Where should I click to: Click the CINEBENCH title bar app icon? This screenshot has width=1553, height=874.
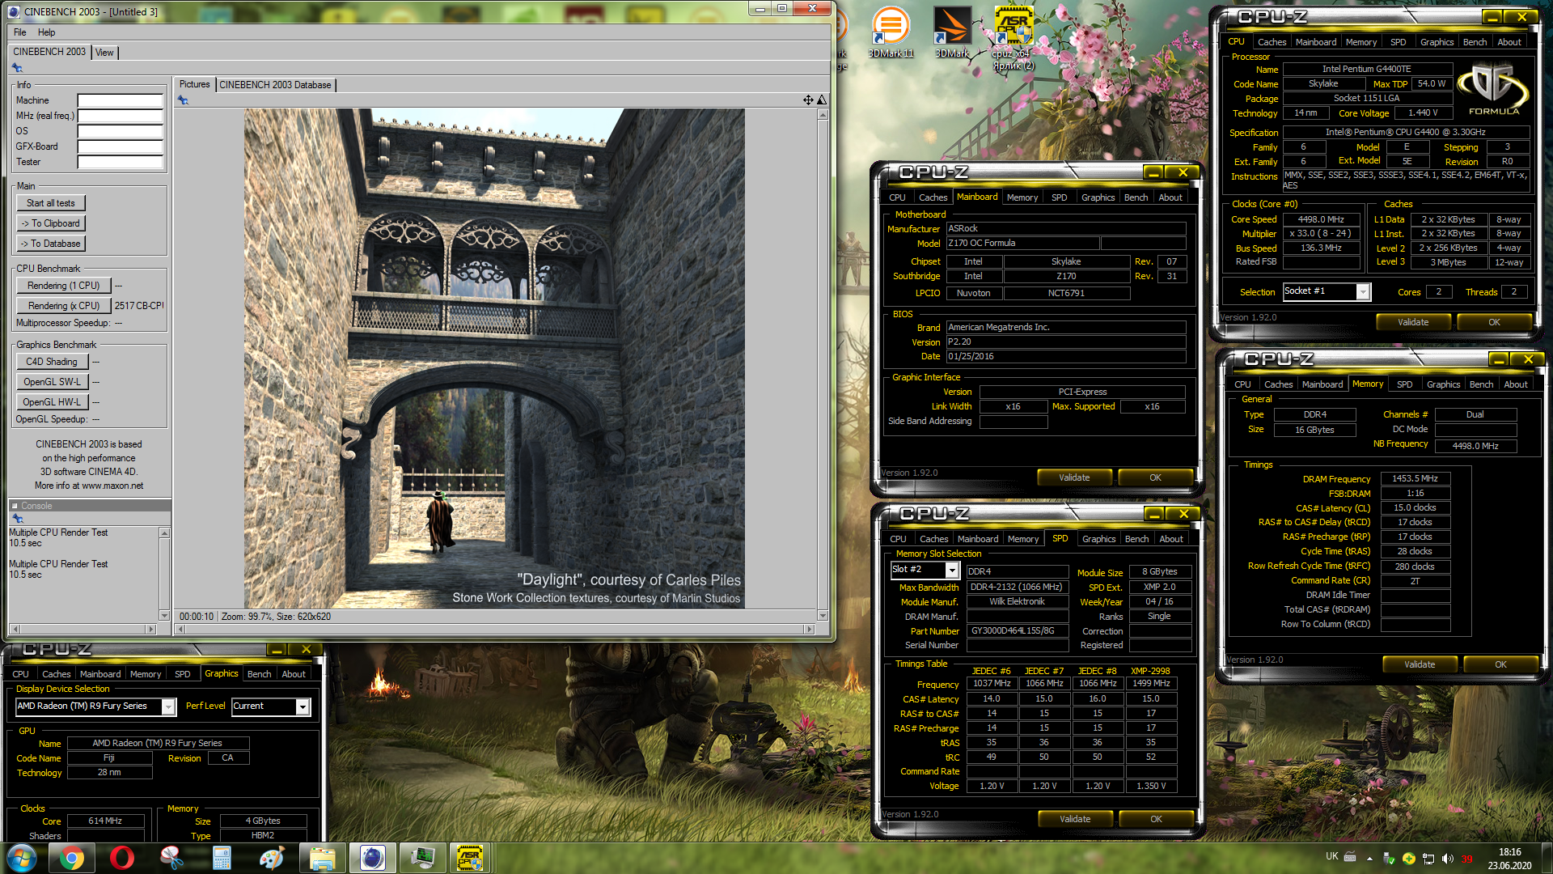(14, 11)
